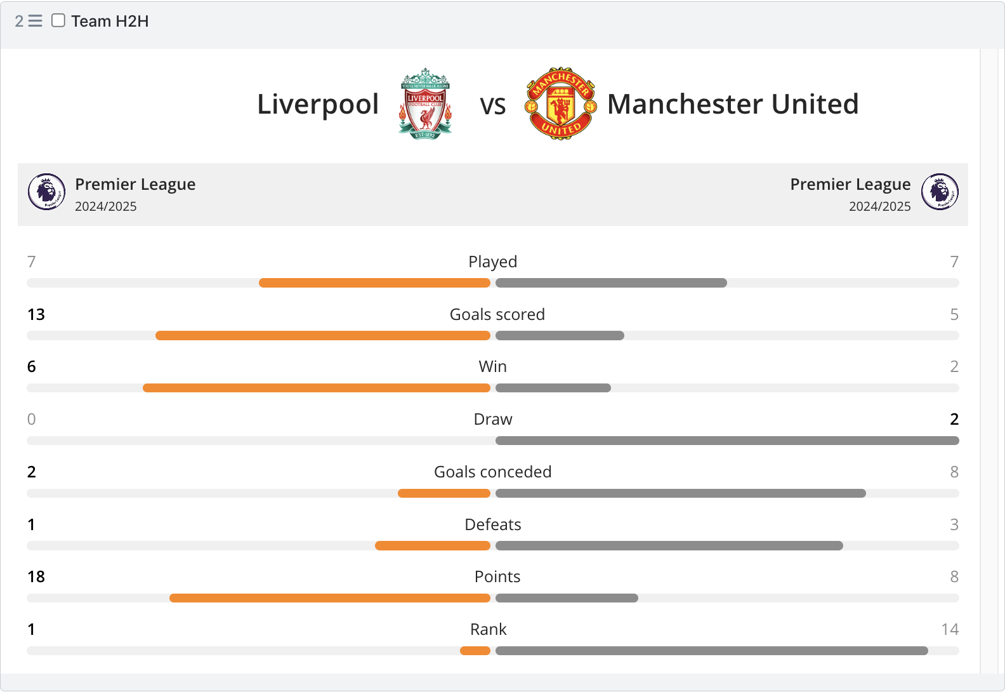Click the small orange Rank bar

[475, 651]
